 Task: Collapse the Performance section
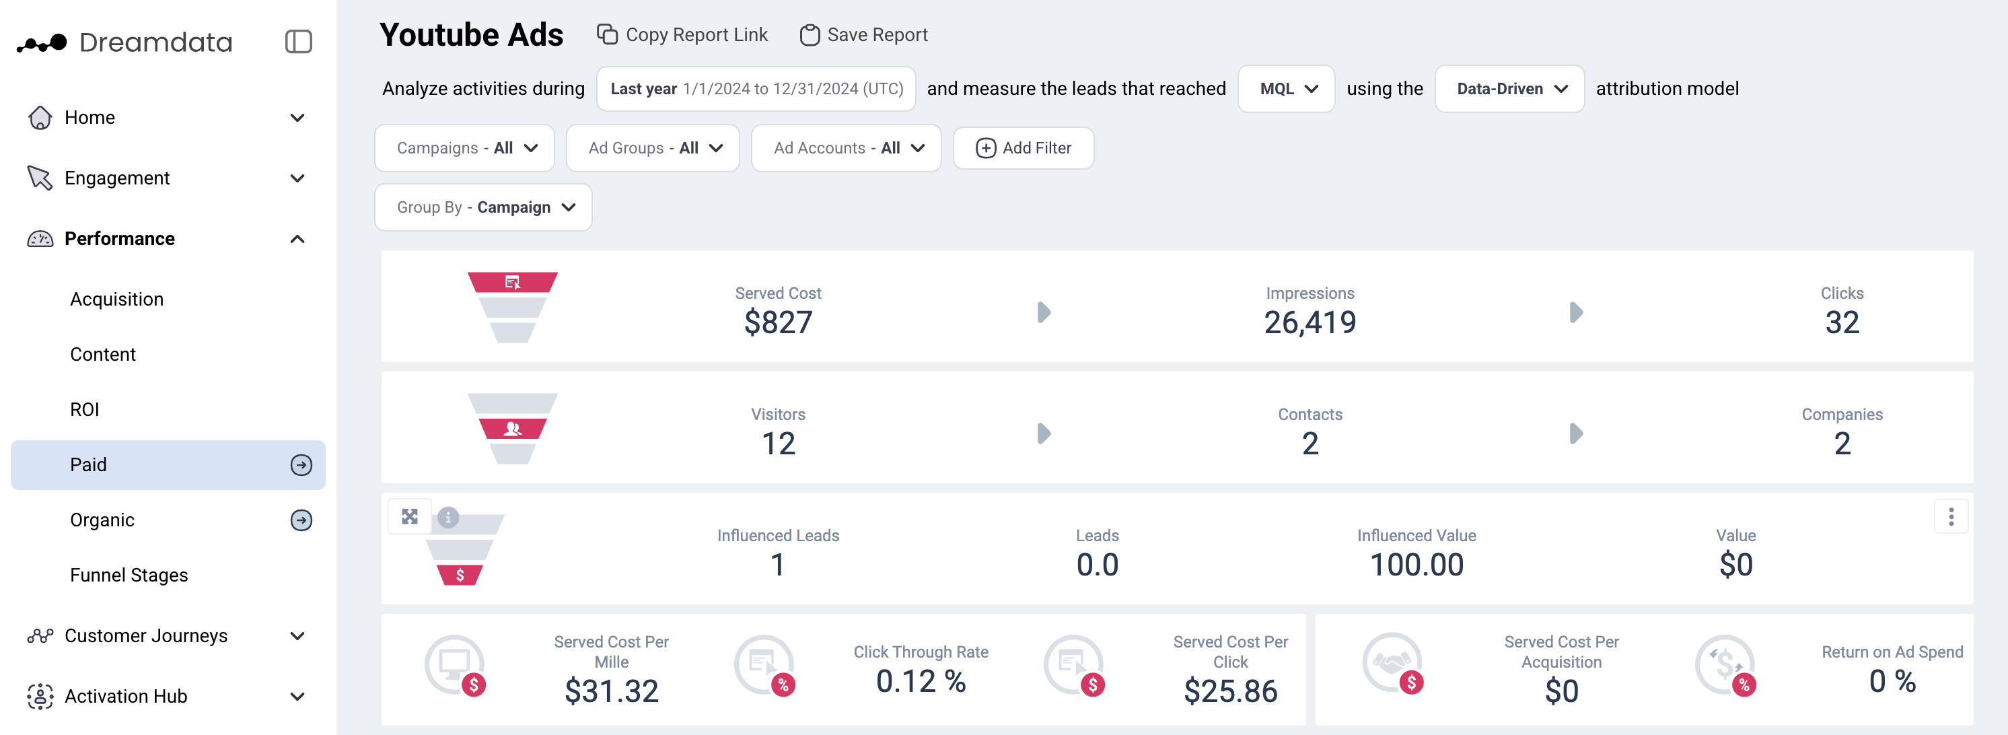coord(297,238)
